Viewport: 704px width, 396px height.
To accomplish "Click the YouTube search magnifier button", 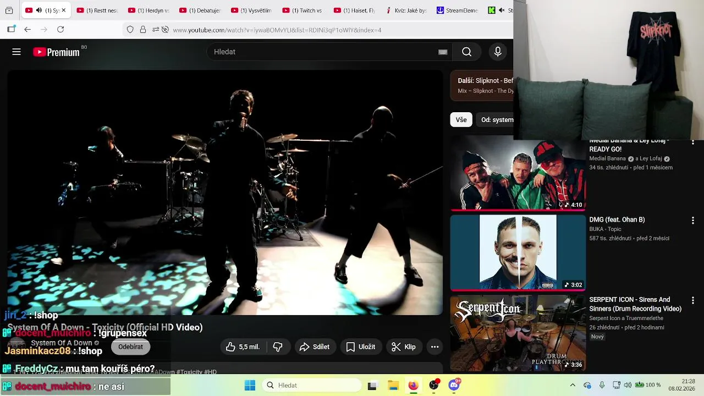I will click(466, 52).
